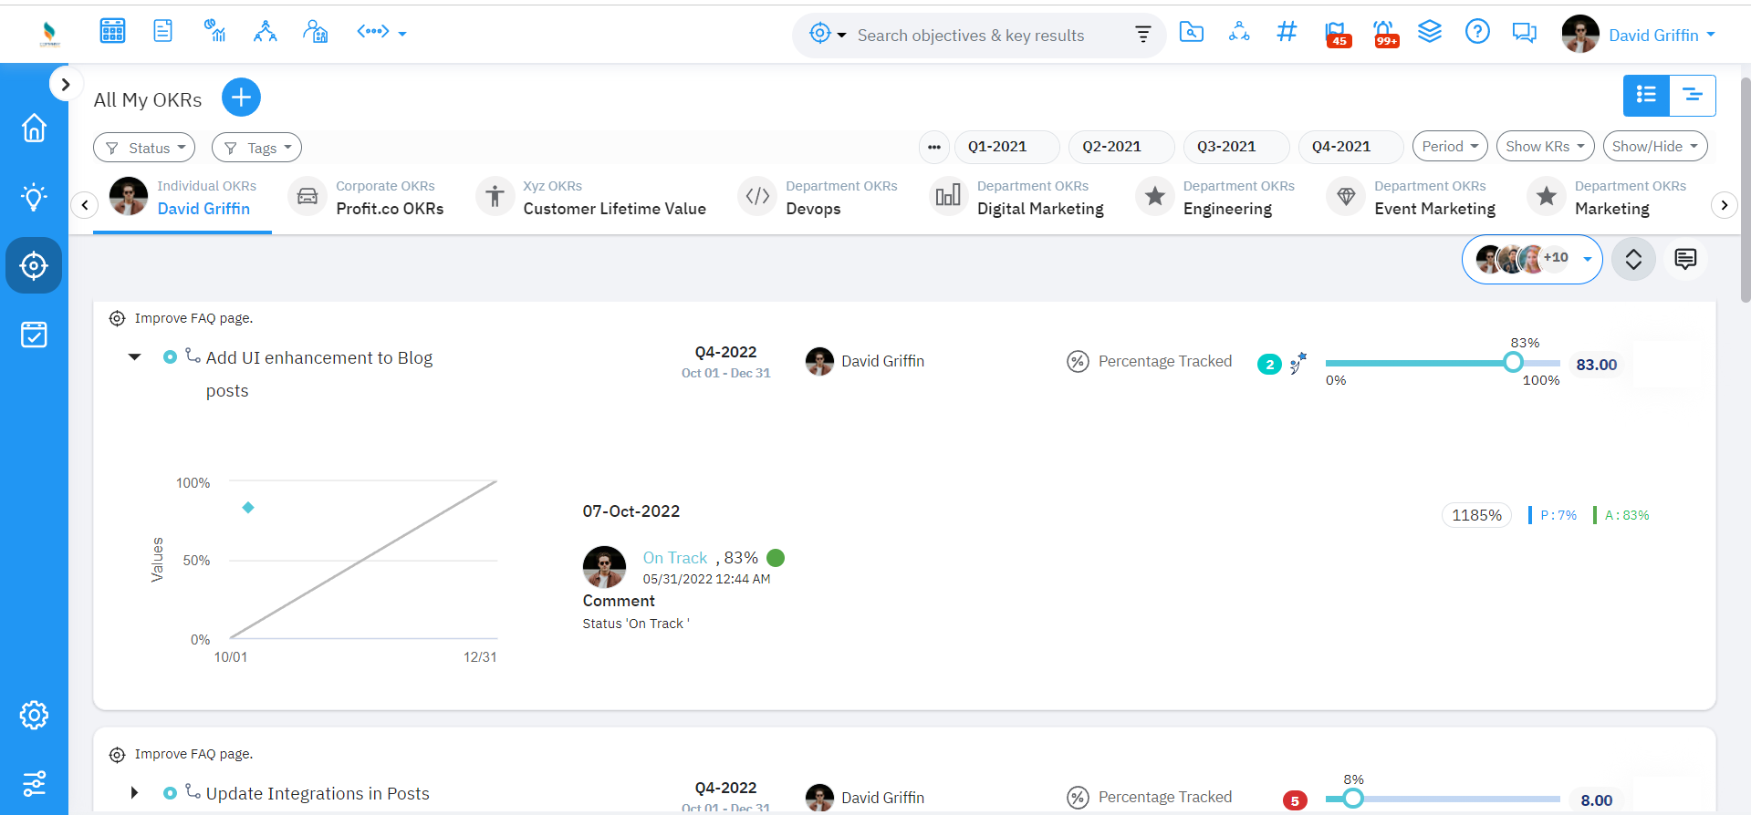Switch to list view toggle

[1646, 96]
